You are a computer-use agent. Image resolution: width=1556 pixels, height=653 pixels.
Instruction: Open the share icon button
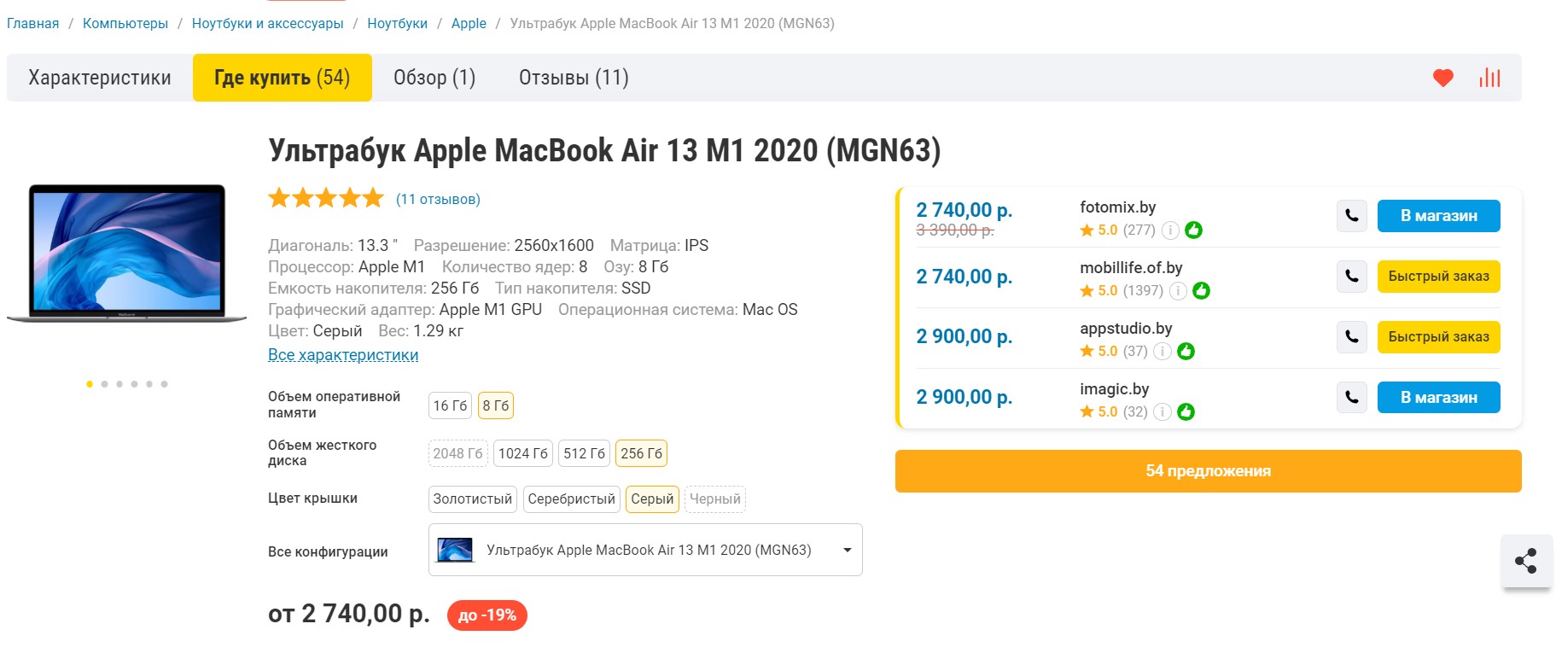pyautogui.click(x=1526, y=561)
